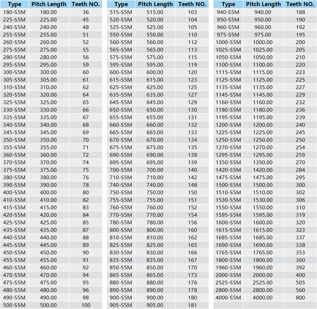Viewport: 317px width, 309px height.
Task: Click the 550-S5M entry
Action: pos(121,35)
